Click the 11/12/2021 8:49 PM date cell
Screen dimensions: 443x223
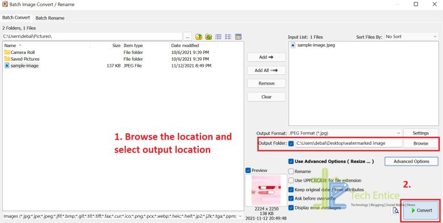pos(191,65)
